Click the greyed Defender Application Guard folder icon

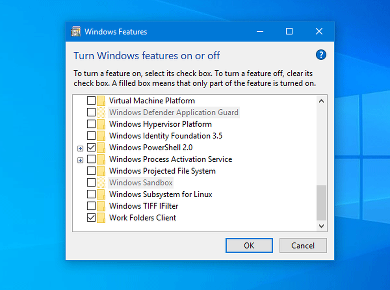pos(101,112)
